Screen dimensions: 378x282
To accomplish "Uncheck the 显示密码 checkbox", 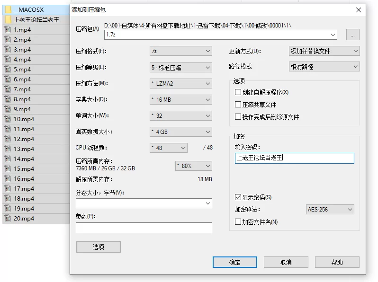I will point(238,197).
